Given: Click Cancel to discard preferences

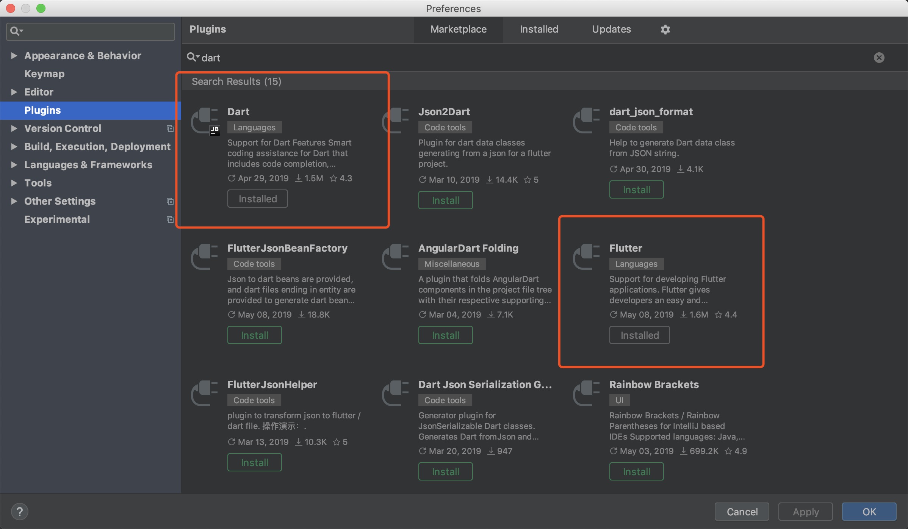Looking at the screenshot, I should (742, 512).
